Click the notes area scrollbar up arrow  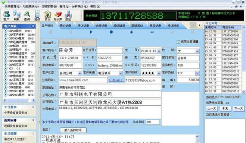(197, 137)
